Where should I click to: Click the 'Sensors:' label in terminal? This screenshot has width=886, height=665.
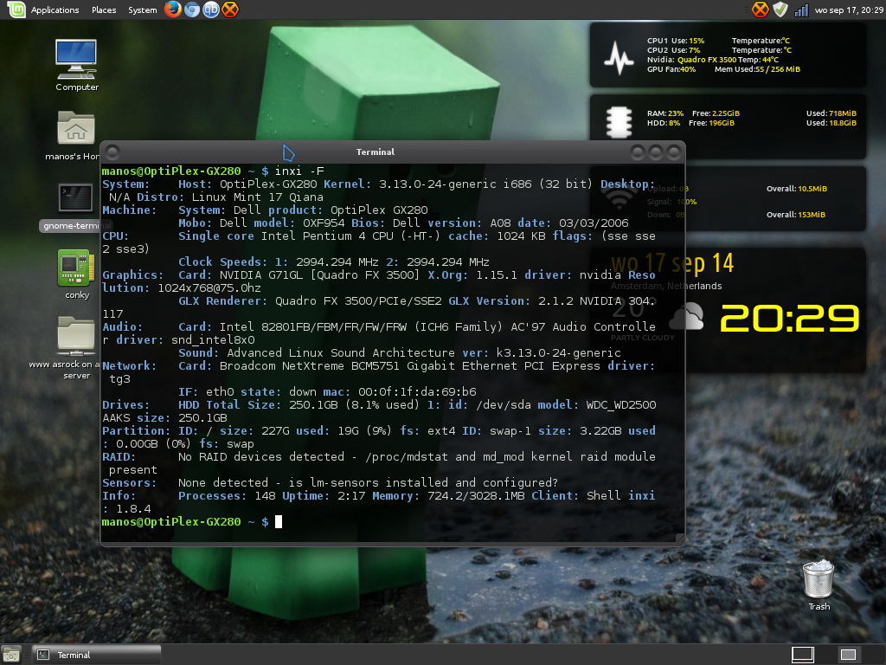coord(130,483)
